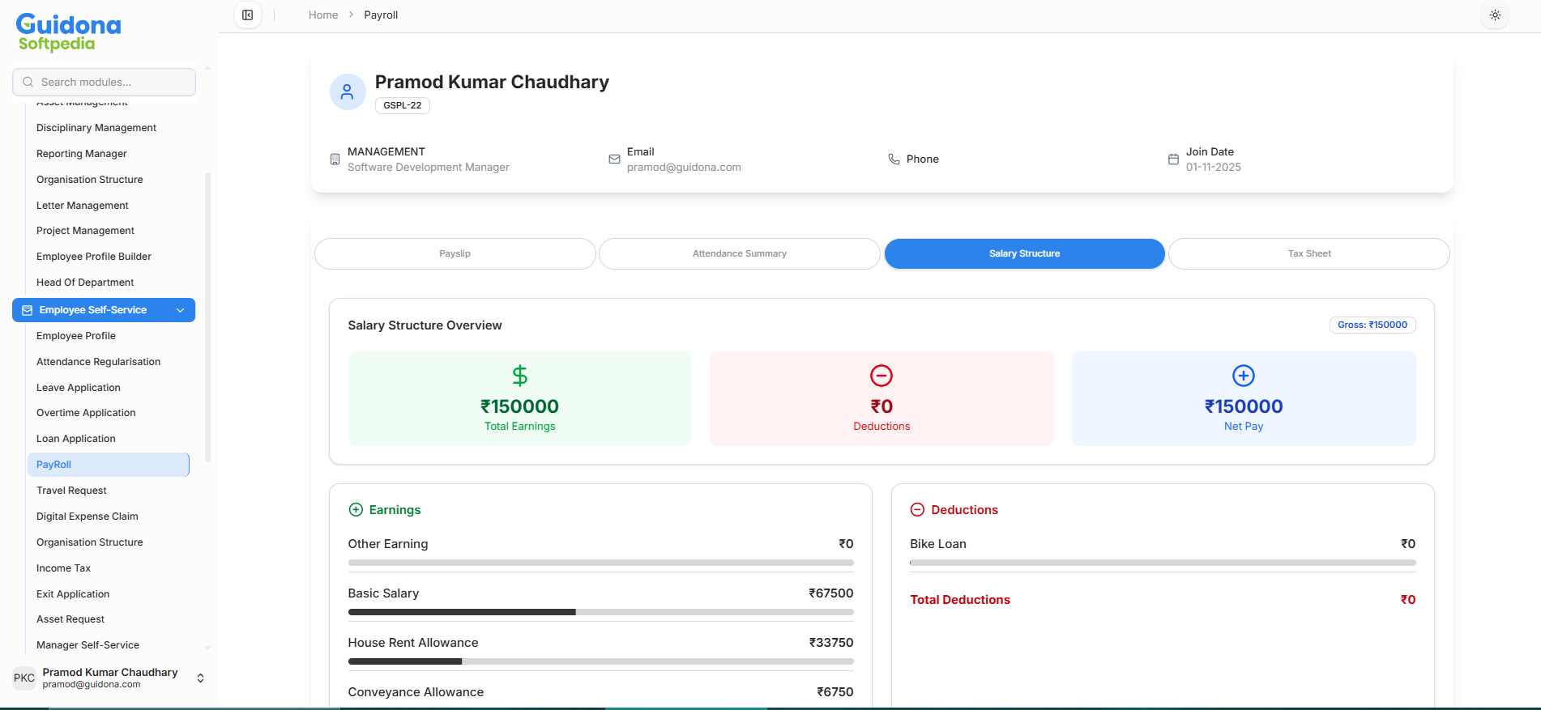Open Leave Application in the sidebar

[x=79, y=388]
